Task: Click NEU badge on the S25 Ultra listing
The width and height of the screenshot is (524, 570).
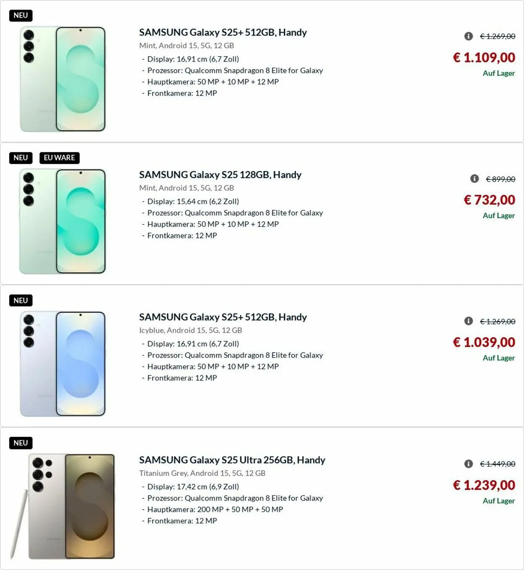Action: 21,443
